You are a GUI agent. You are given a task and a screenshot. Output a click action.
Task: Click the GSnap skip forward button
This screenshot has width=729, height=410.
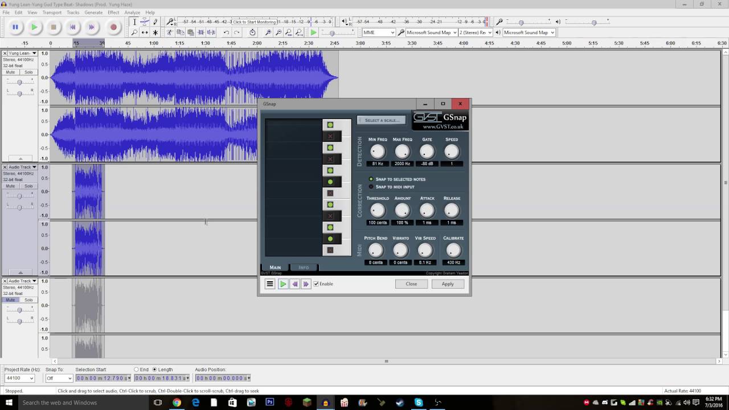point(306,284)
